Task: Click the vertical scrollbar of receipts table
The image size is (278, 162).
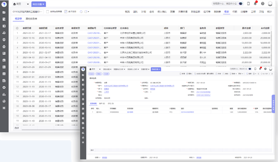Action: tap(271, 48)
